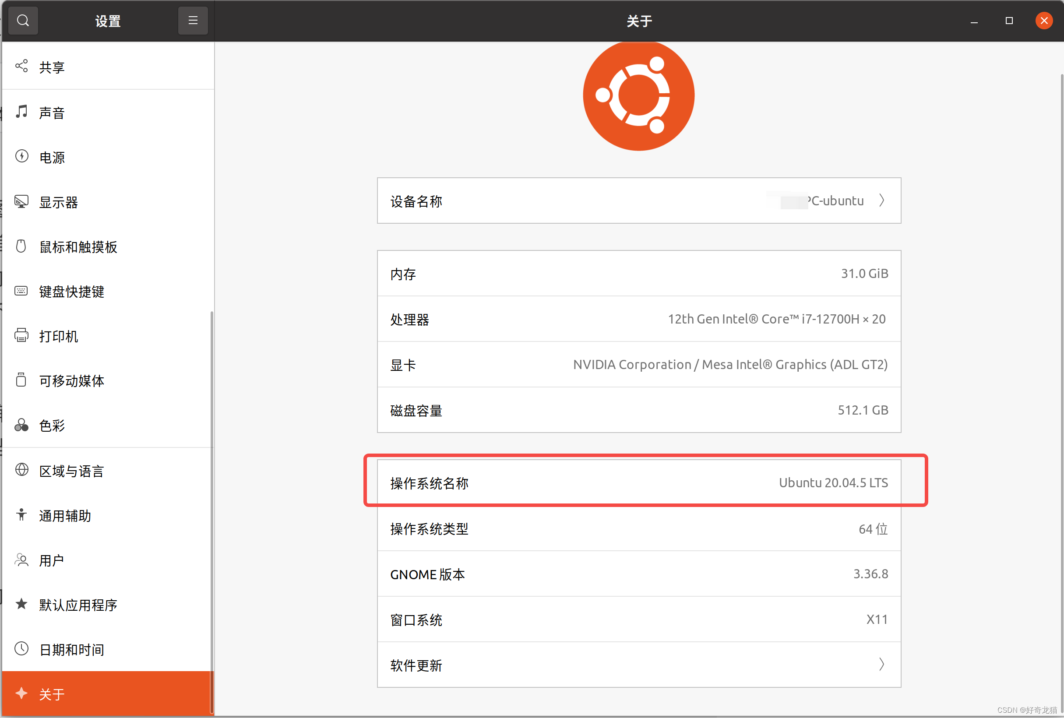Click the music note icon for 声音

tap(21, 111)
